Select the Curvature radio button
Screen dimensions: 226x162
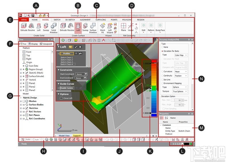pos(162,71)
